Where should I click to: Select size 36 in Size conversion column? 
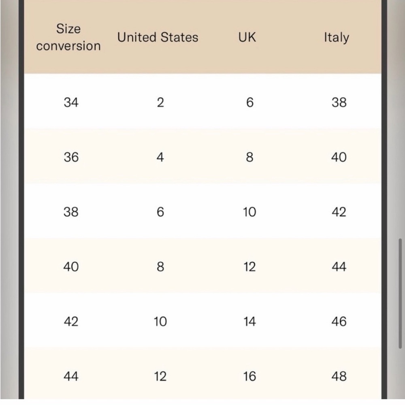[71, 157]
